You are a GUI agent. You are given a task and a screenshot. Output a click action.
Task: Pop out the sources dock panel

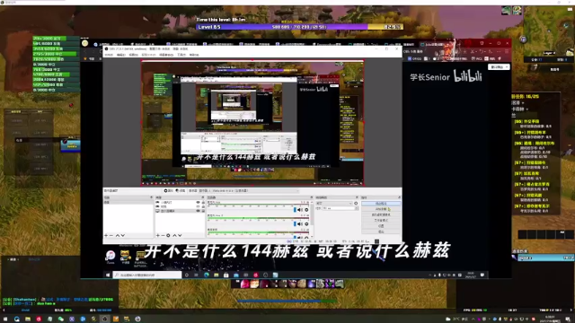[203, 197]
